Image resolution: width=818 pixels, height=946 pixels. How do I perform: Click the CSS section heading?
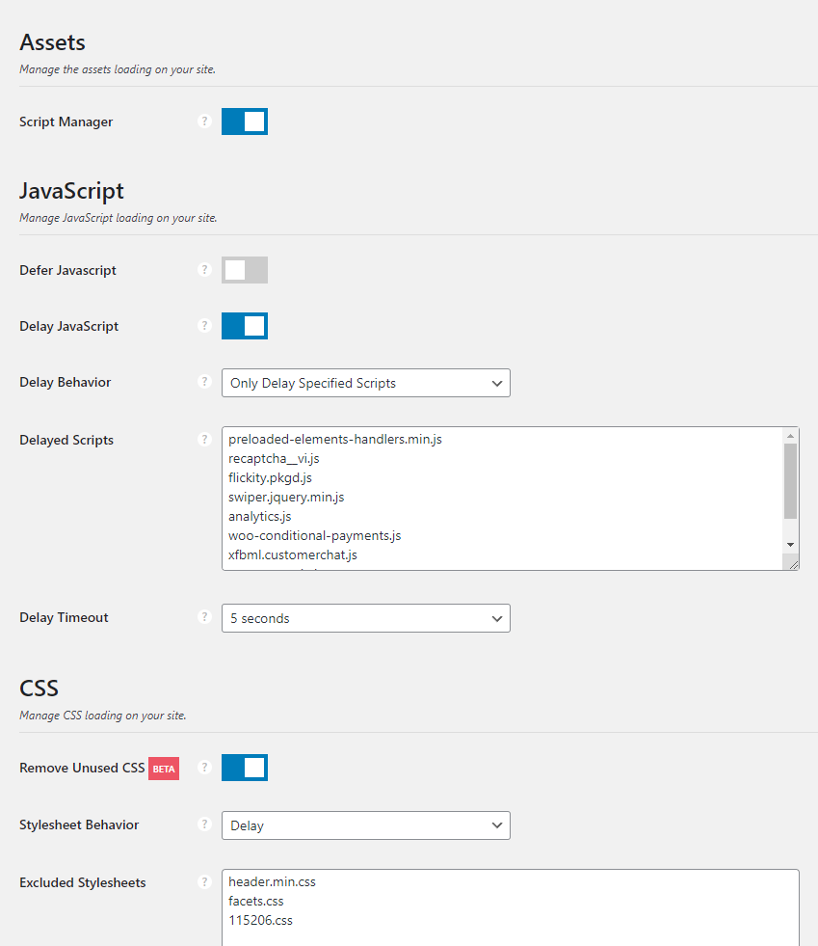click(39, 689)
